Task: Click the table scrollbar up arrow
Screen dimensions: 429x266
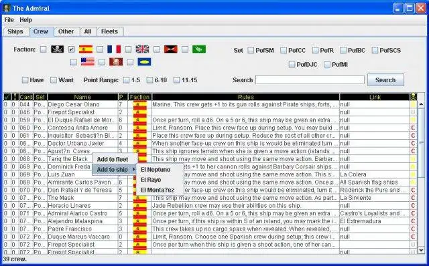Action: tap(421, 104)
